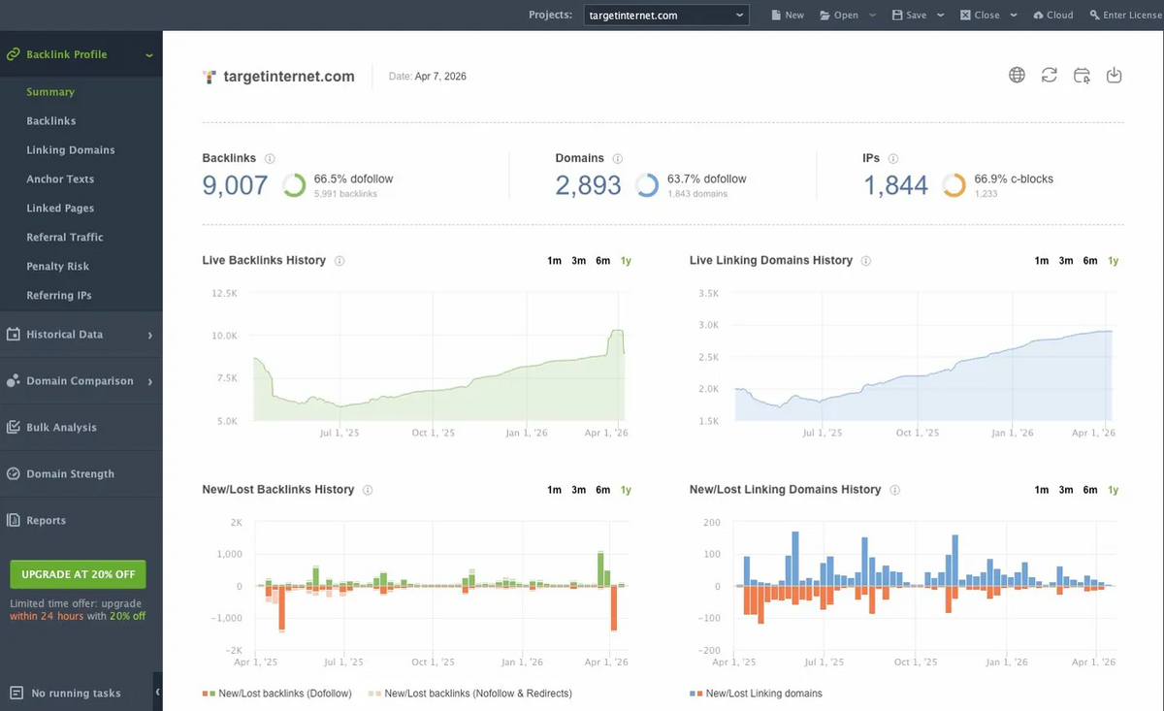Click the 1,844 IPs count

895,185
